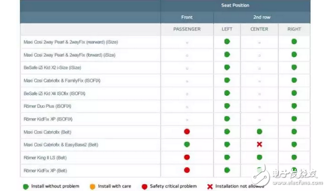Viewport: 327px width, 191px height.
Task: Select the Front header cell
Action: [x=187, y=17]
